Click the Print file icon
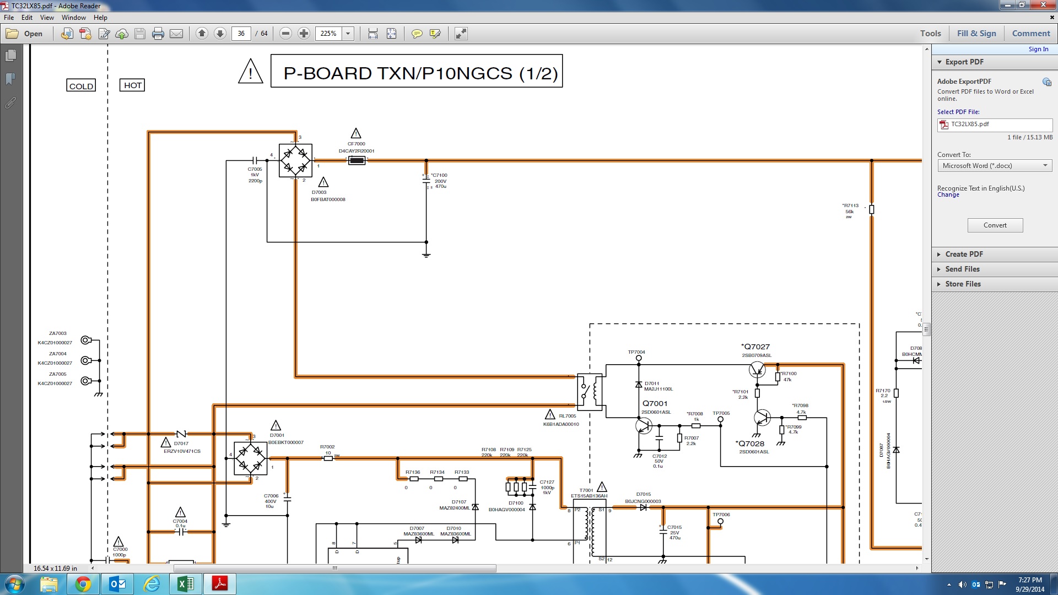 pyautogui.click(x=158, y=34)
